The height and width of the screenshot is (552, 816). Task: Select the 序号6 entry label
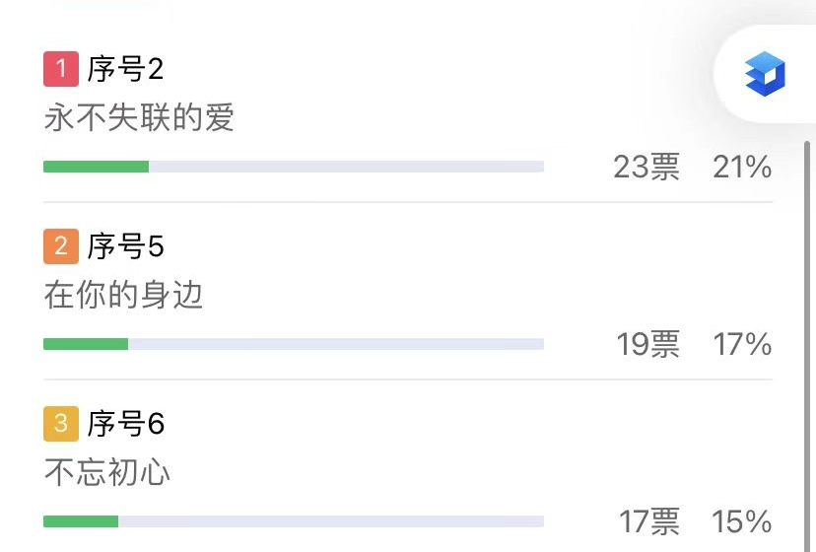pyautogui.click(x=125, y=424)
